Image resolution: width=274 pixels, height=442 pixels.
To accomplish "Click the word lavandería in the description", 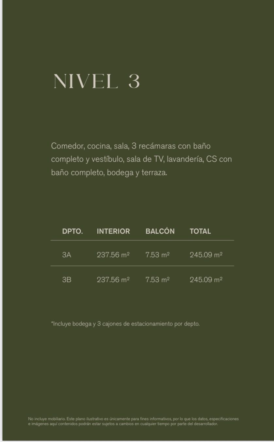I will pyautogui.click(x=185, y=159).
